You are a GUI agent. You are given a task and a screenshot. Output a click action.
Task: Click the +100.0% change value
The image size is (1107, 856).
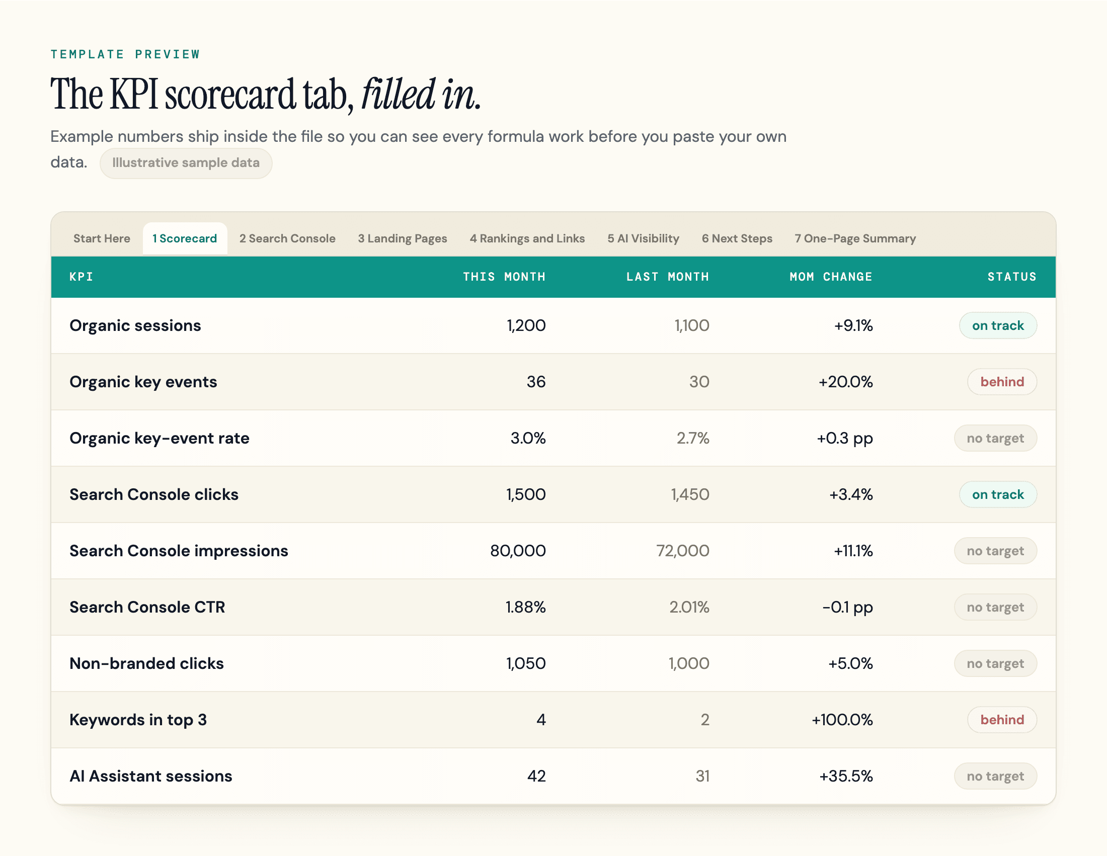pyautogui.click(x=842, y=720)
